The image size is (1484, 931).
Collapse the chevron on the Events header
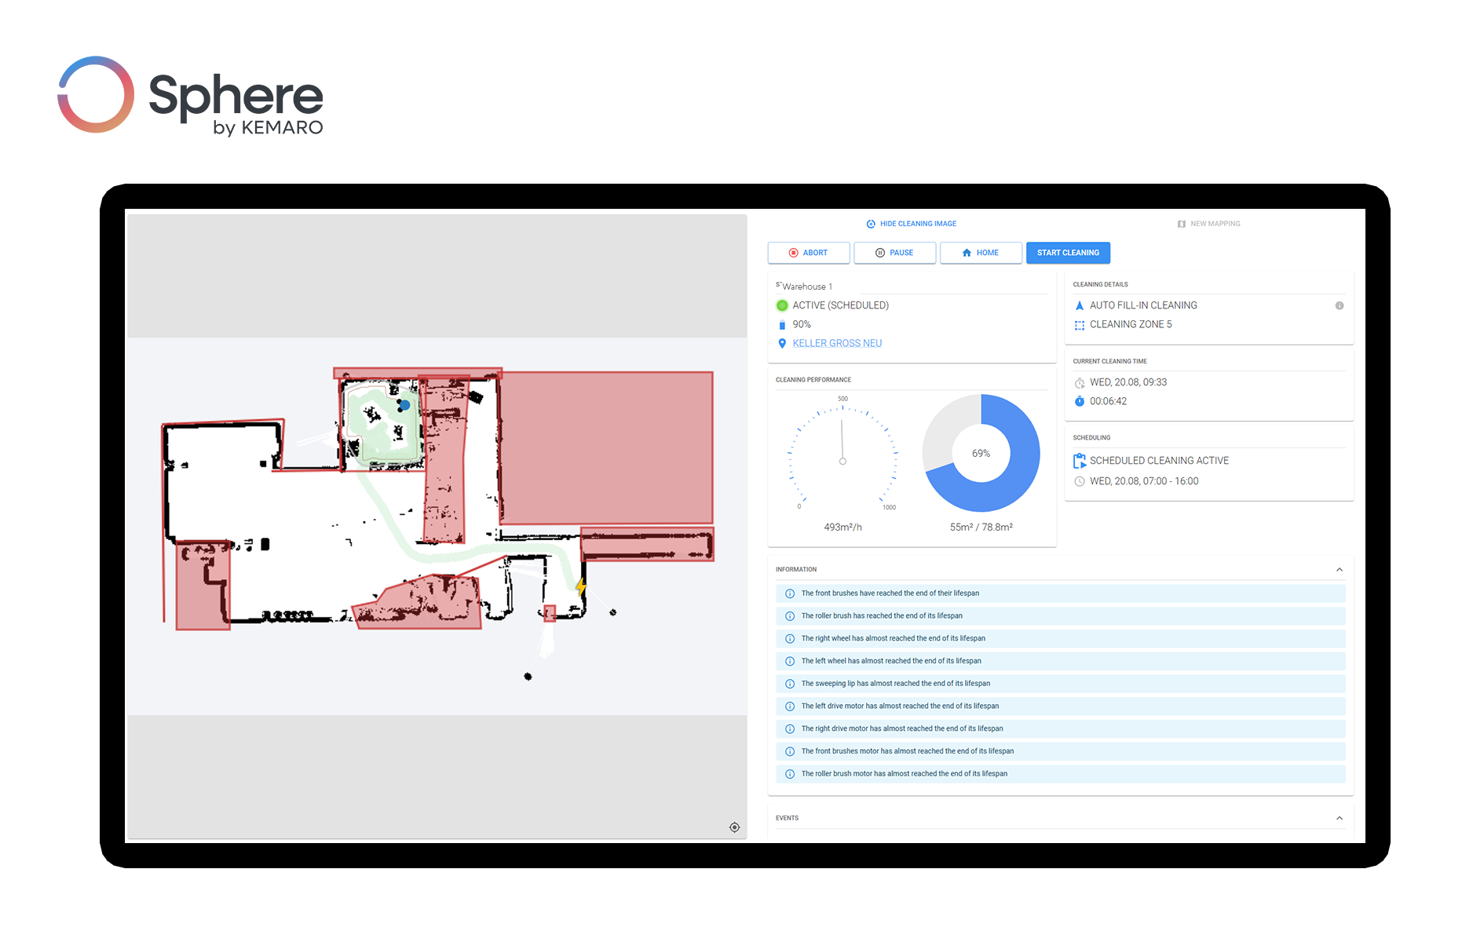tap(1340, 817)
